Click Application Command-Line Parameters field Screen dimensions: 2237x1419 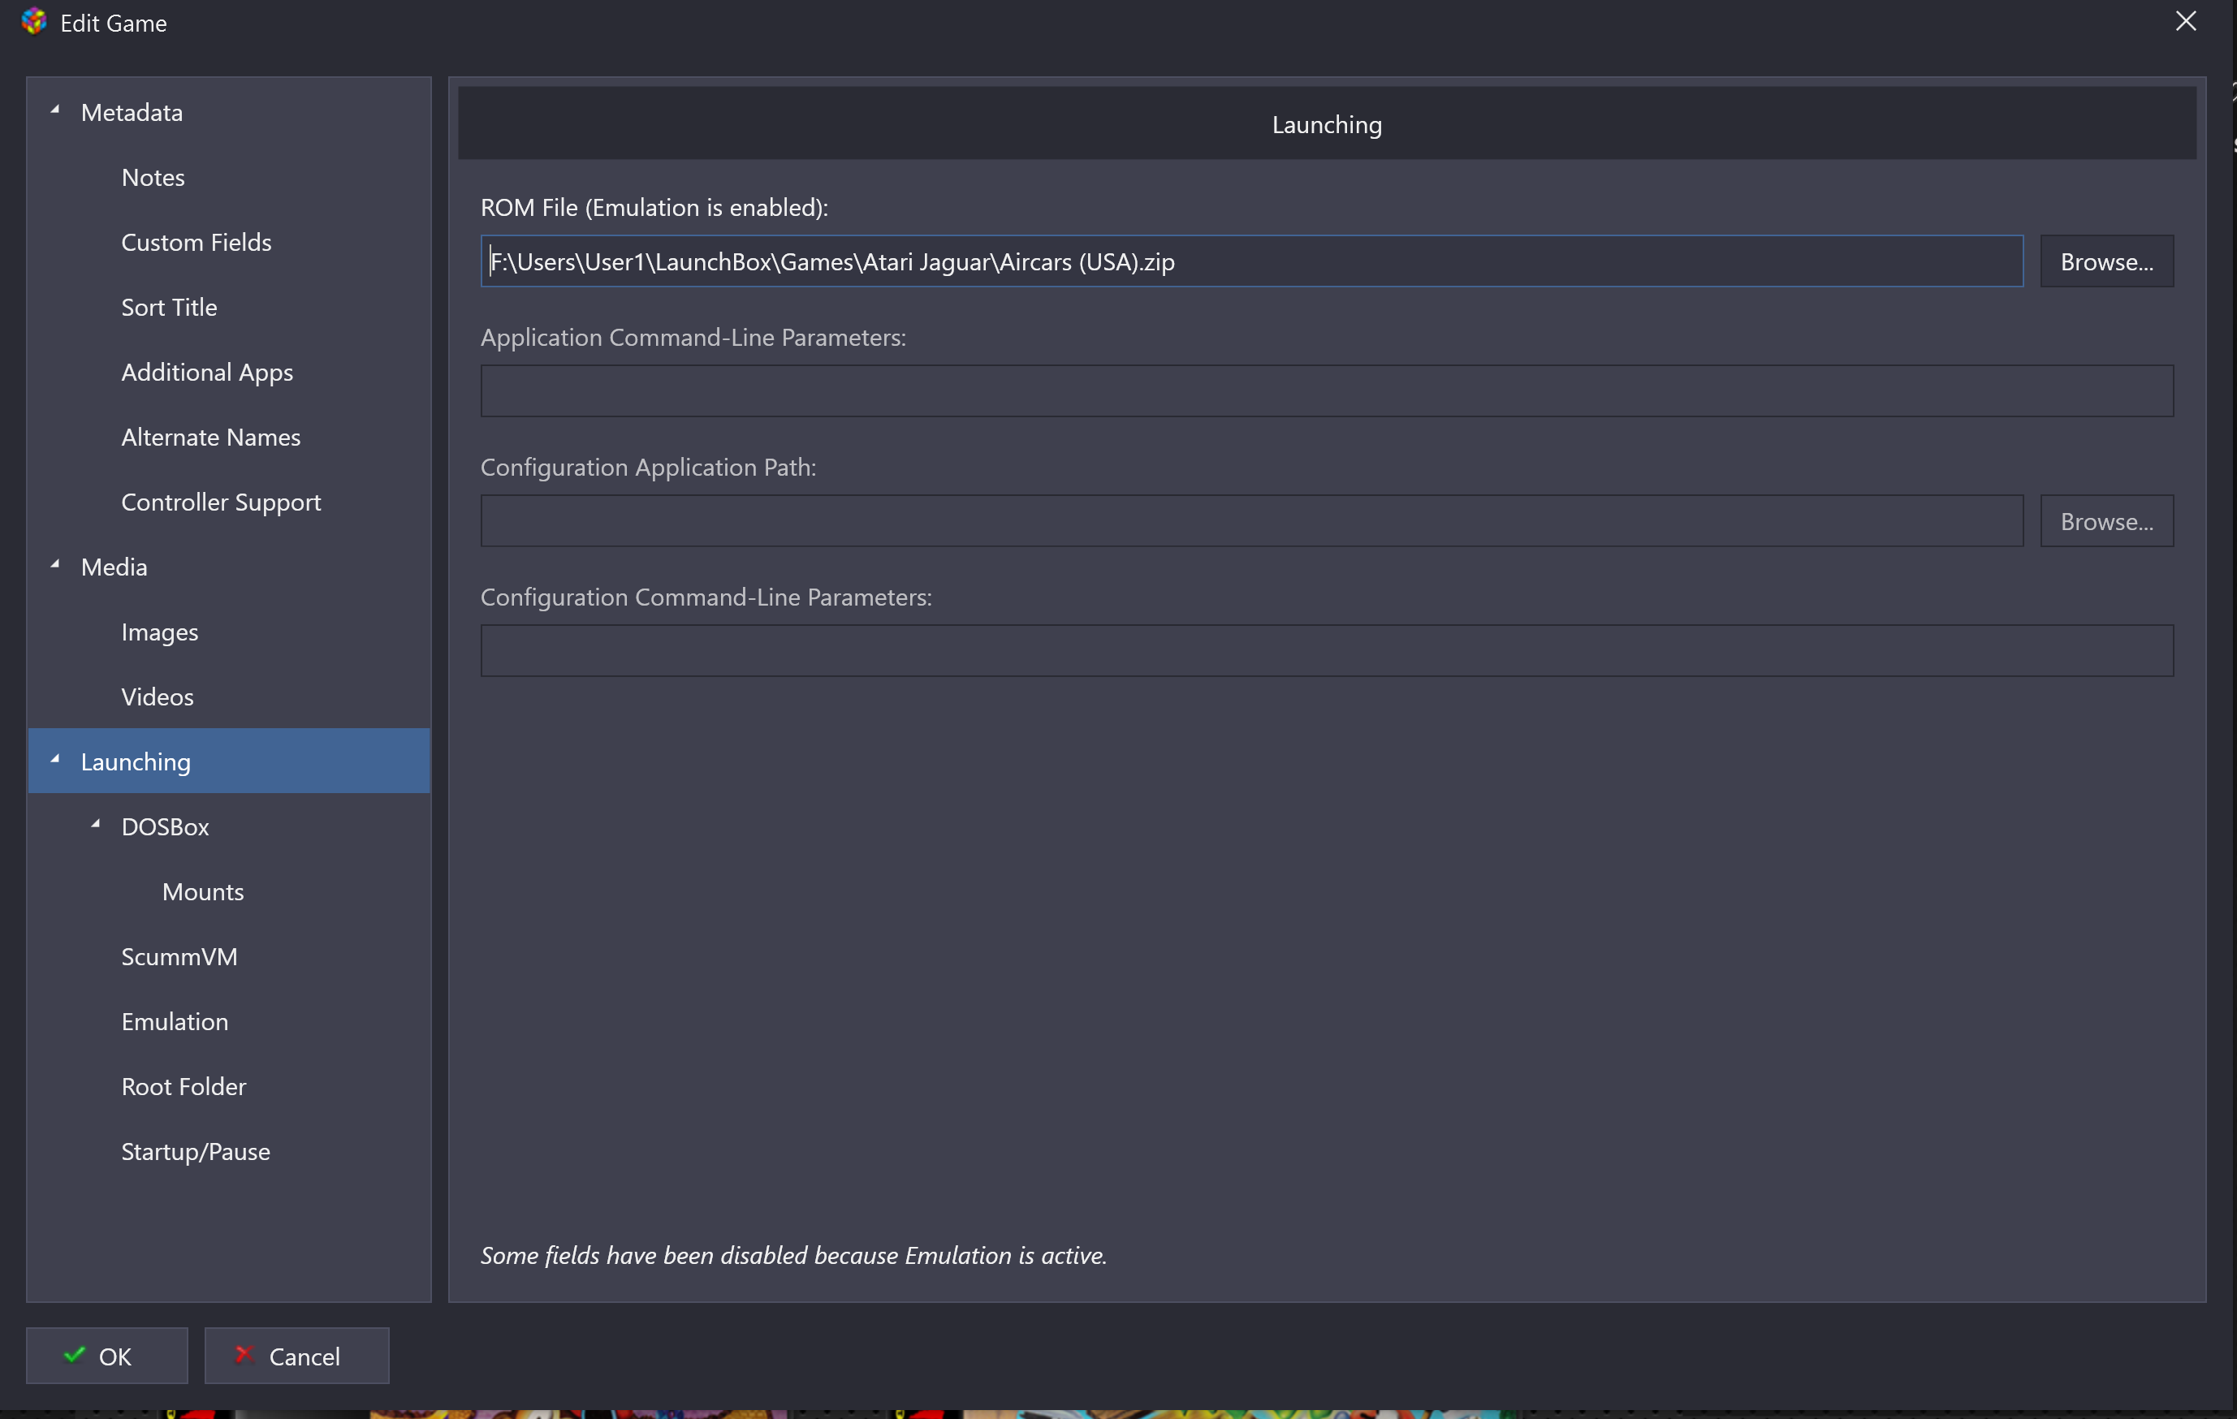tap(1327, 391)
